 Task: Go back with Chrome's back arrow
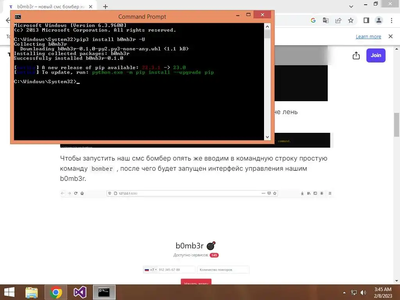[8, 20]
